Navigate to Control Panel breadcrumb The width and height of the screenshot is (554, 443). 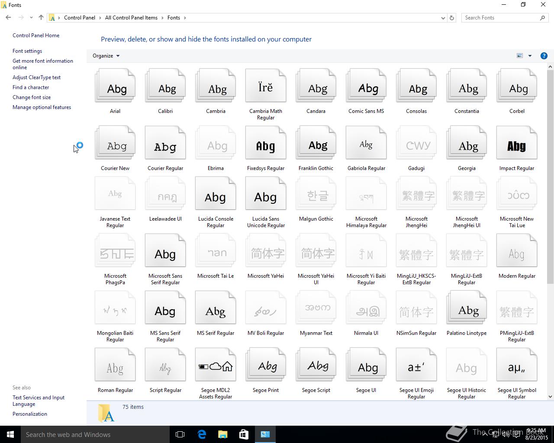tap(80, 18)
